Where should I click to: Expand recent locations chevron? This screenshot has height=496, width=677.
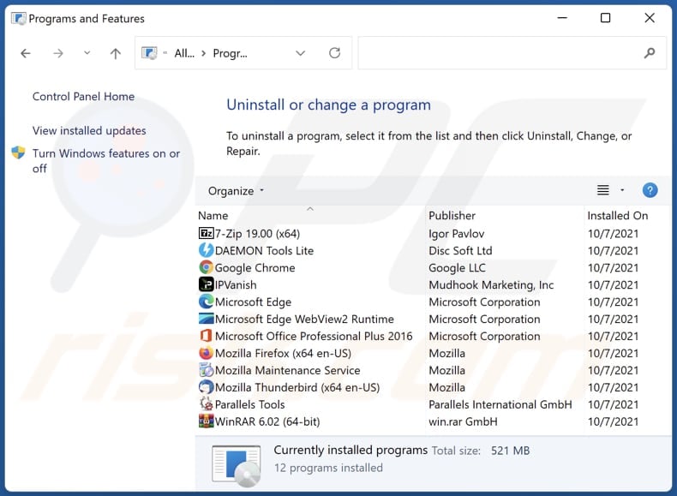[x=87, y=53]
